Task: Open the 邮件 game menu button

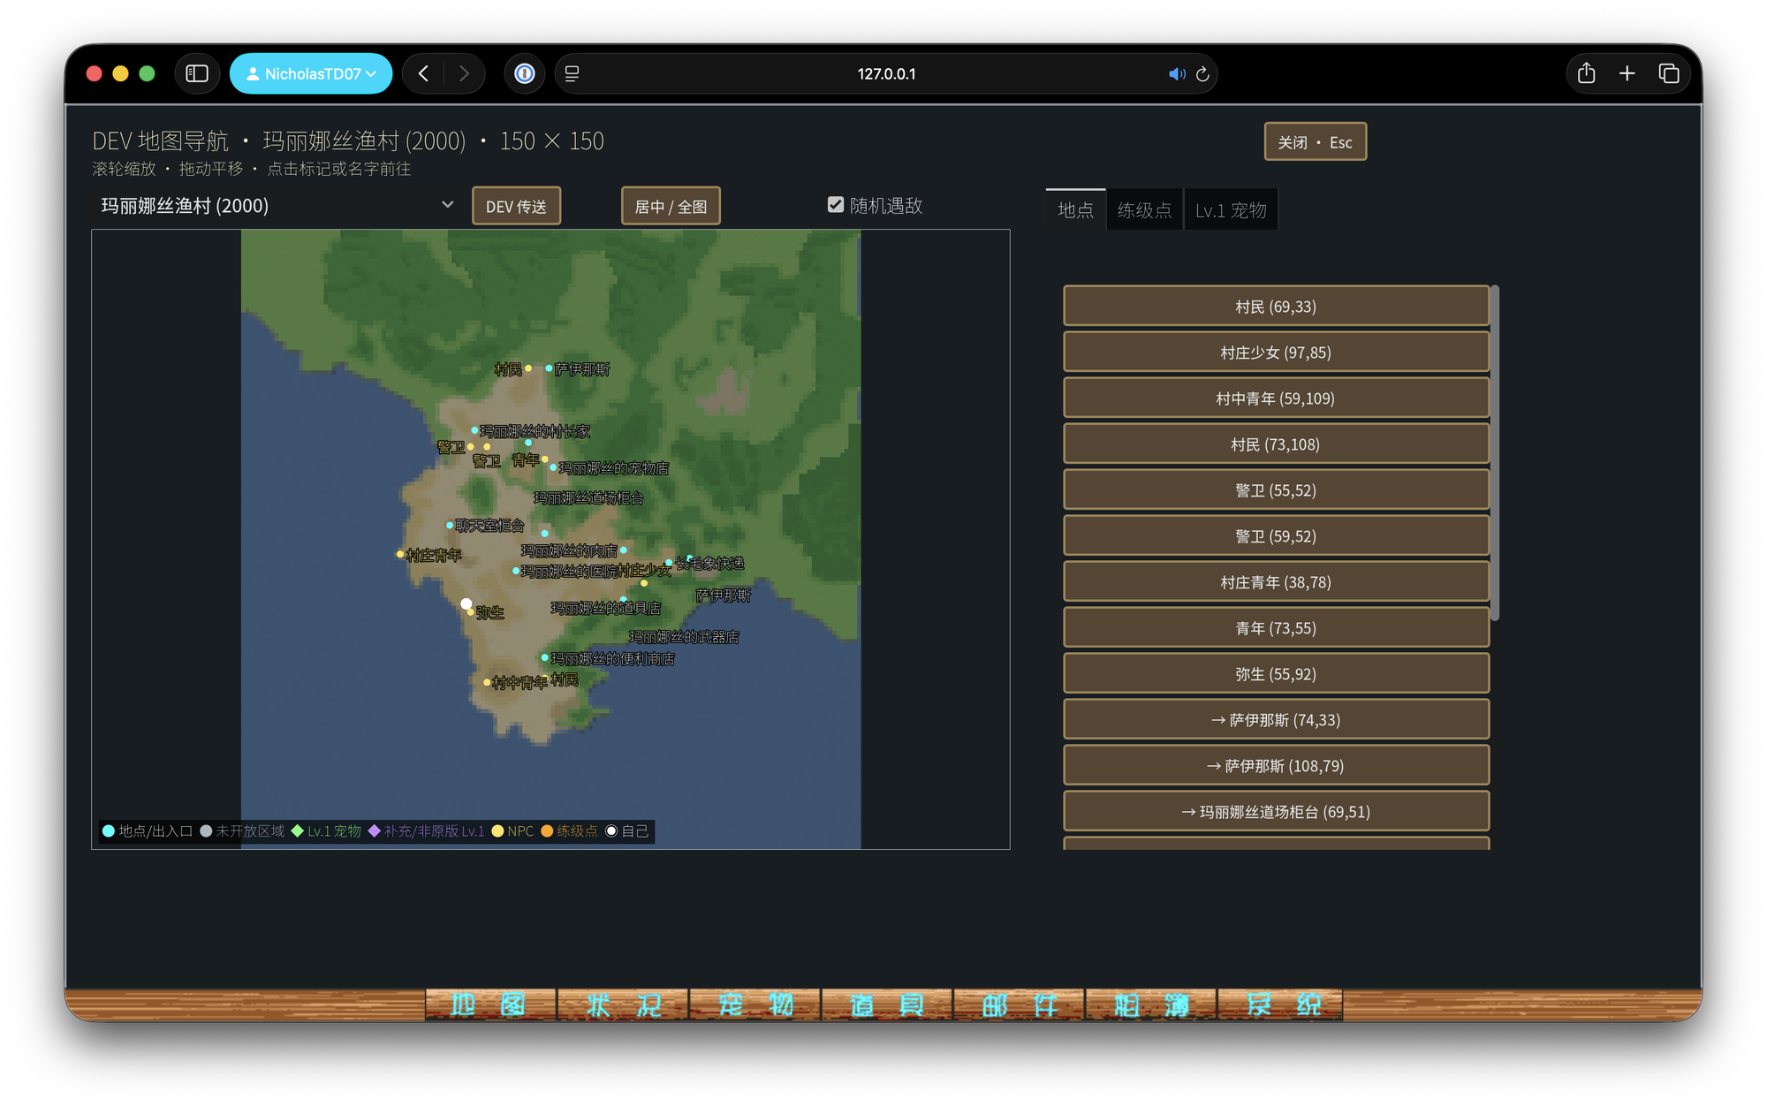Action: pyautogui.click(x=1019, y=1005)
